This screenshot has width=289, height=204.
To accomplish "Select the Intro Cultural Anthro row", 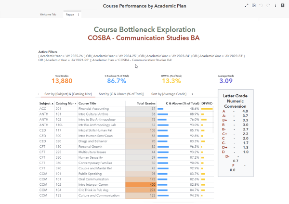I will coord(126,114).
